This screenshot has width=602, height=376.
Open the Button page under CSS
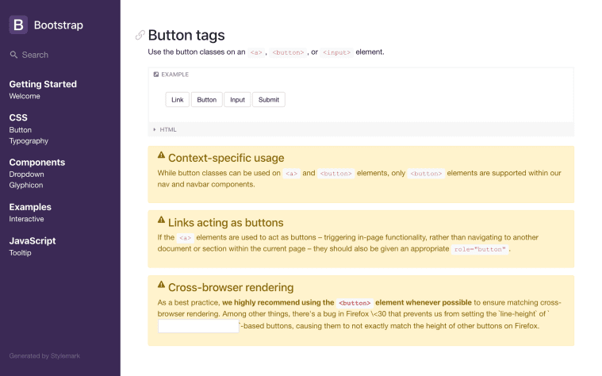coord(21,130)
